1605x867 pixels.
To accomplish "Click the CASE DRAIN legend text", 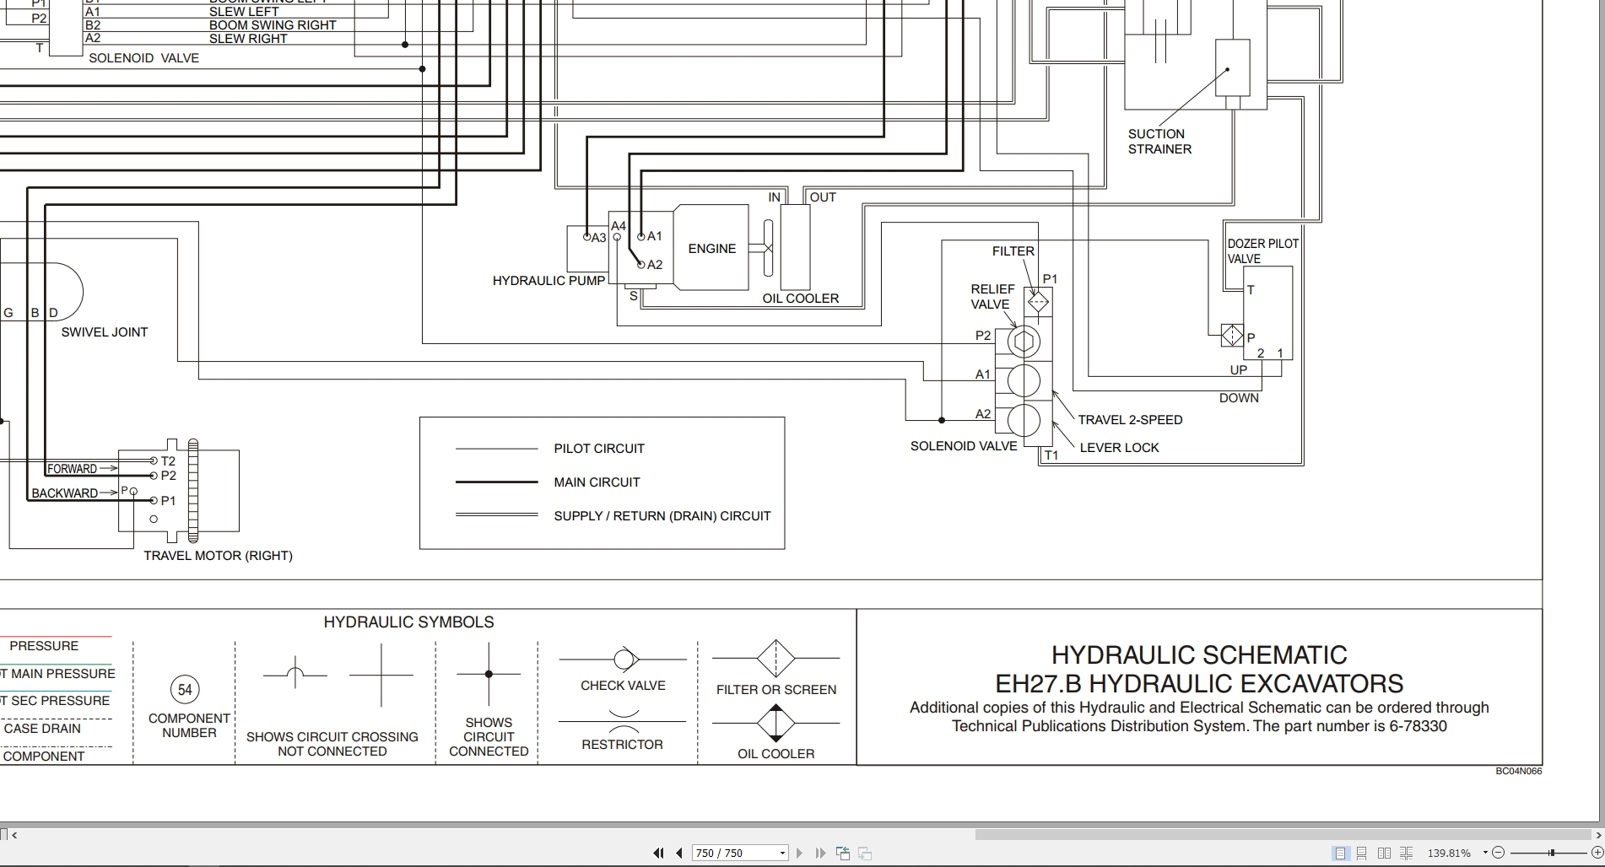I will pyautogui.click(x=42, y=729).
